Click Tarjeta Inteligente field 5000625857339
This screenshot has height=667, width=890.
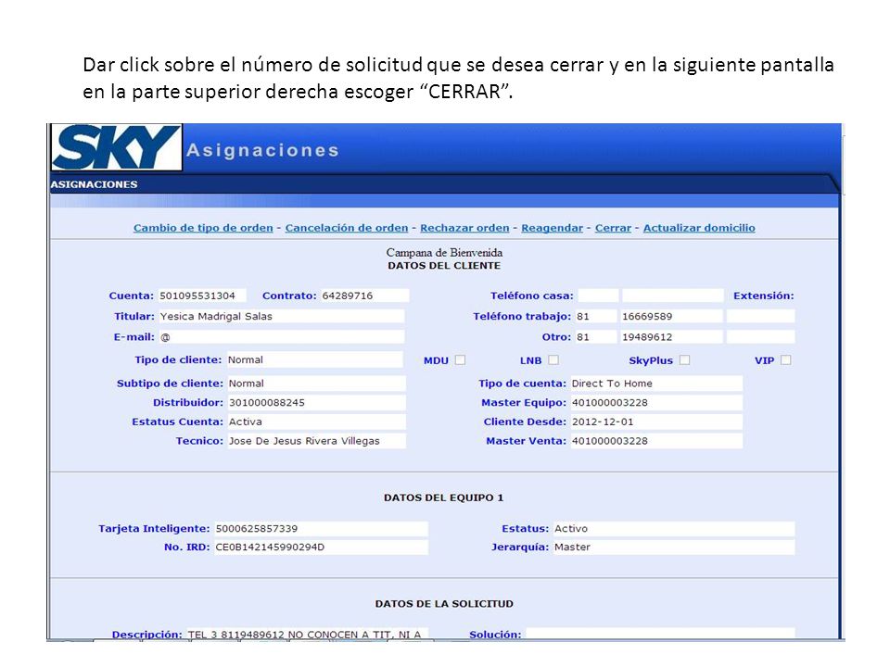click(321, 529)
